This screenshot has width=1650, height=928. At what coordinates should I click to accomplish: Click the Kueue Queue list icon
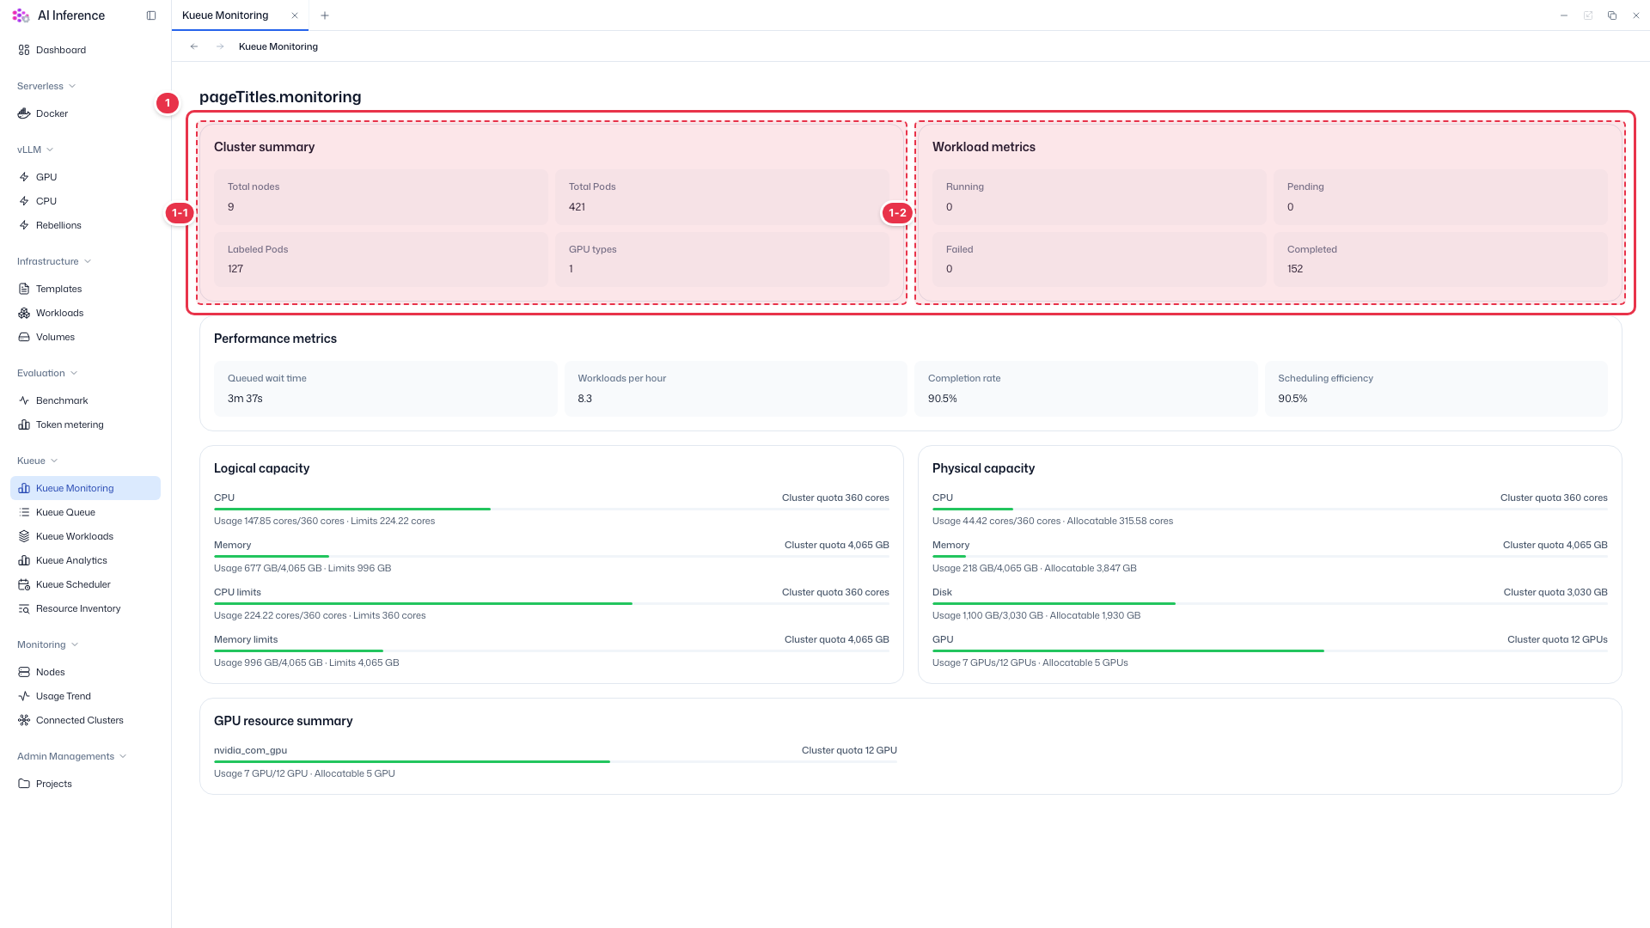(x=24, y=512)
